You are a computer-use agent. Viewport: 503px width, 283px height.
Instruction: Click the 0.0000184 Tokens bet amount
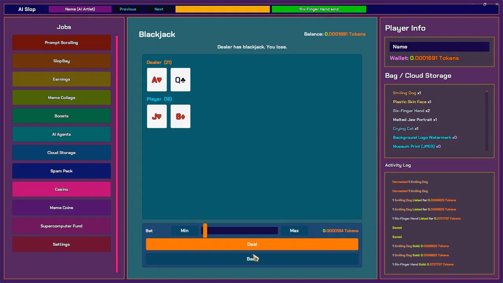click(340, 231)
